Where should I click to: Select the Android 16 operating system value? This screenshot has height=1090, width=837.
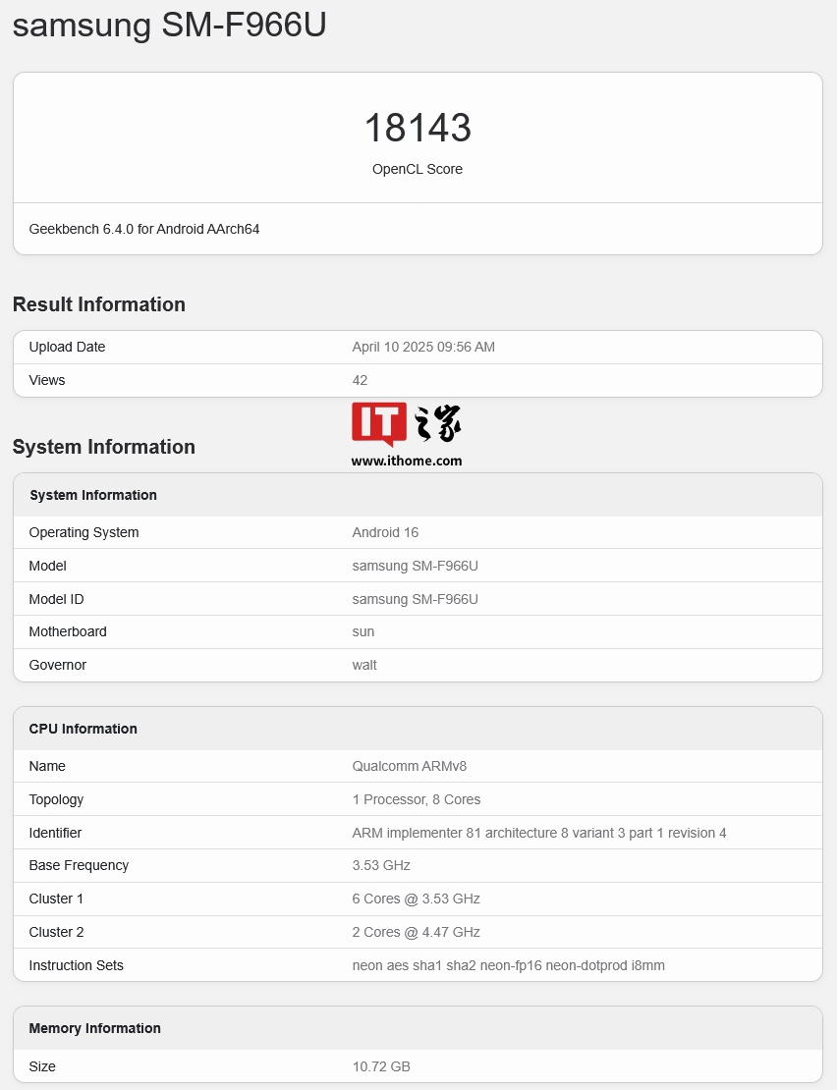[385, 532]
